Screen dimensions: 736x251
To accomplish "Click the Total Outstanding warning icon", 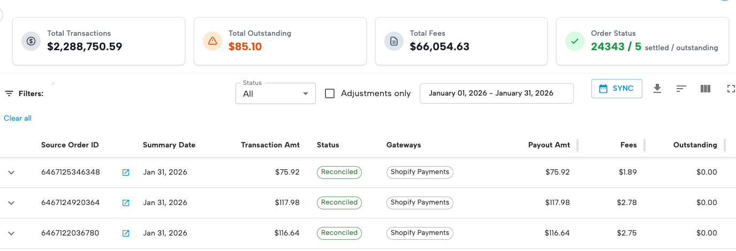I will [x=213, y=41].
